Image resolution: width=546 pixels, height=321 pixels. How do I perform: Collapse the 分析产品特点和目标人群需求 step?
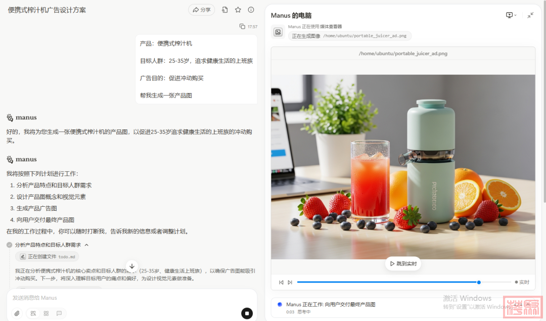(86, 245)
